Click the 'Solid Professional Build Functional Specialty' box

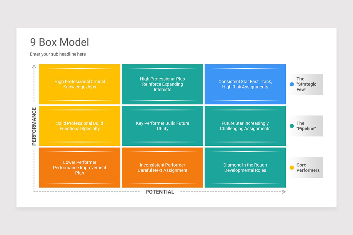(79, 126)
